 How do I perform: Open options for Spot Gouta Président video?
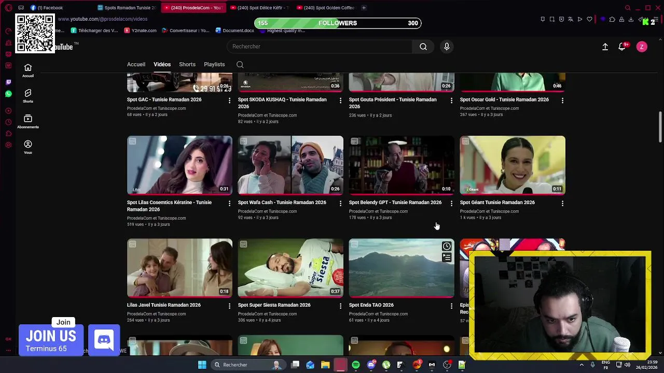click(x=451, y=101)
